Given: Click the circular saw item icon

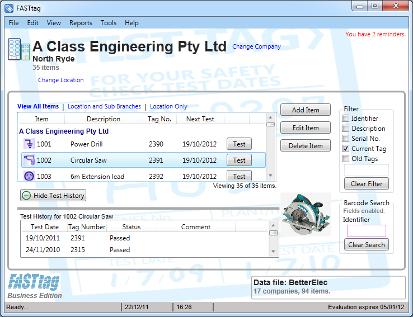Looking at the screenshot, I should coord(29,160).
